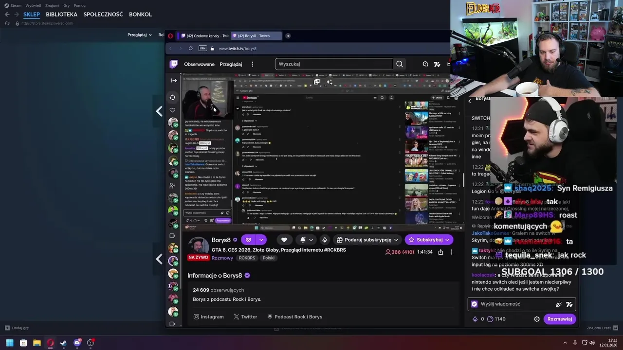The image size is (623, 350).
Task: Open SPOŁECZNOŚĆ in Steam
Action: (x=103, y=14)
